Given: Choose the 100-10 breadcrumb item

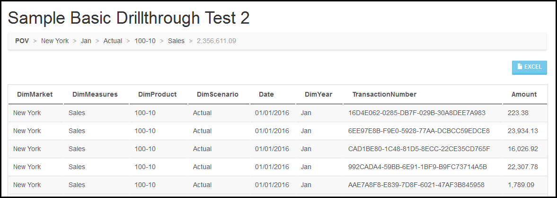Looking at the screenshot, I should (x=145, y=41).
